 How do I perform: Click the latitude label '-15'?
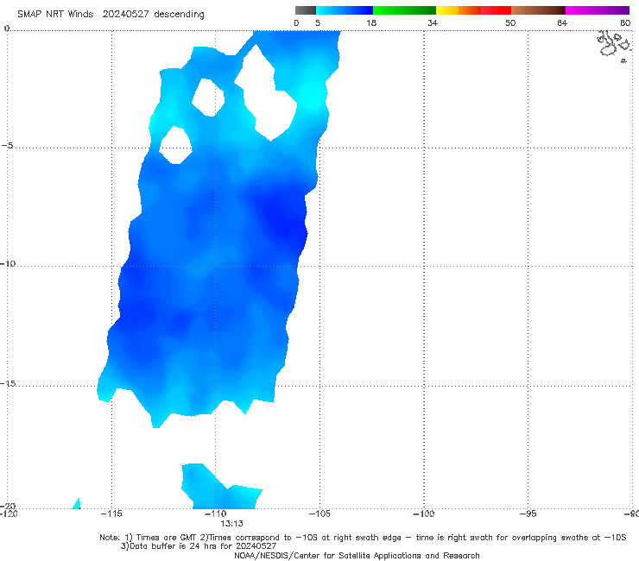8,383
